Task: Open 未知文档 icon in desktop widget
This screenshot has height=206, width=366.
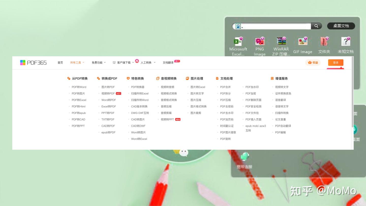Action: 345,41
